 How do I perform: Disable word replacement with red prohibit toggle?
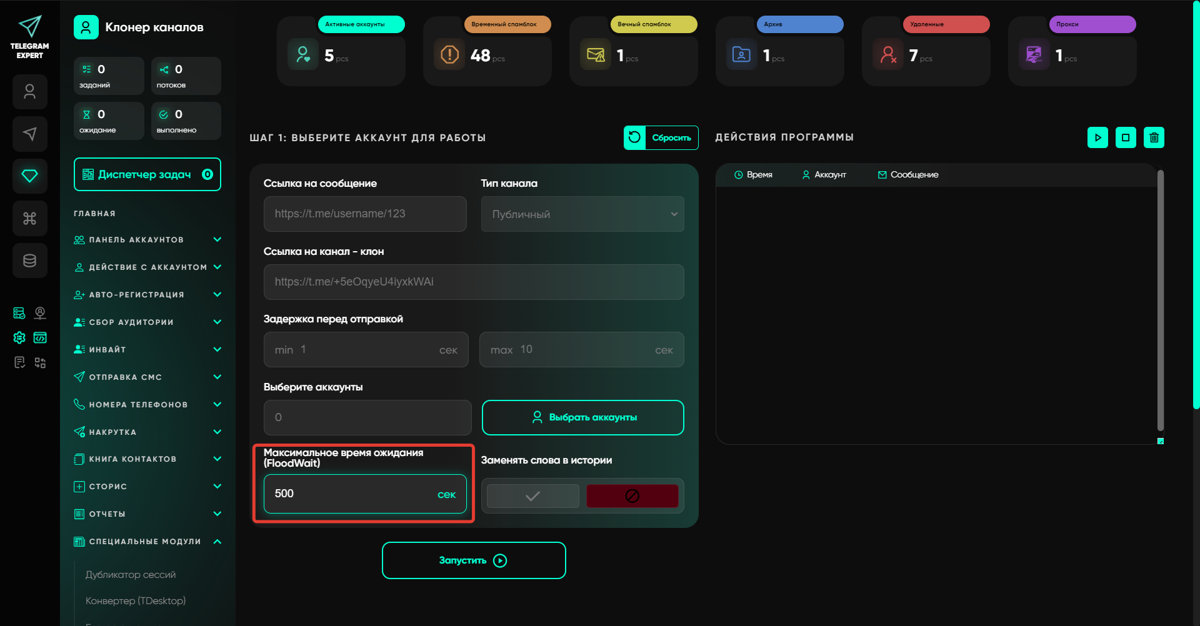pos(632,496)
